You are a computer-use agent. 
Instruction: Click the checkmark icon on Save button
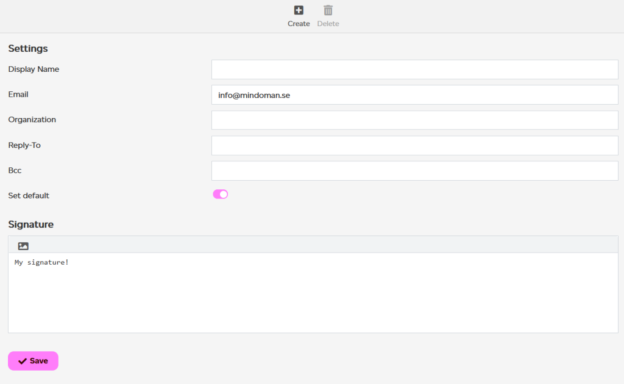pyautogui.click(x=23, y=361)
